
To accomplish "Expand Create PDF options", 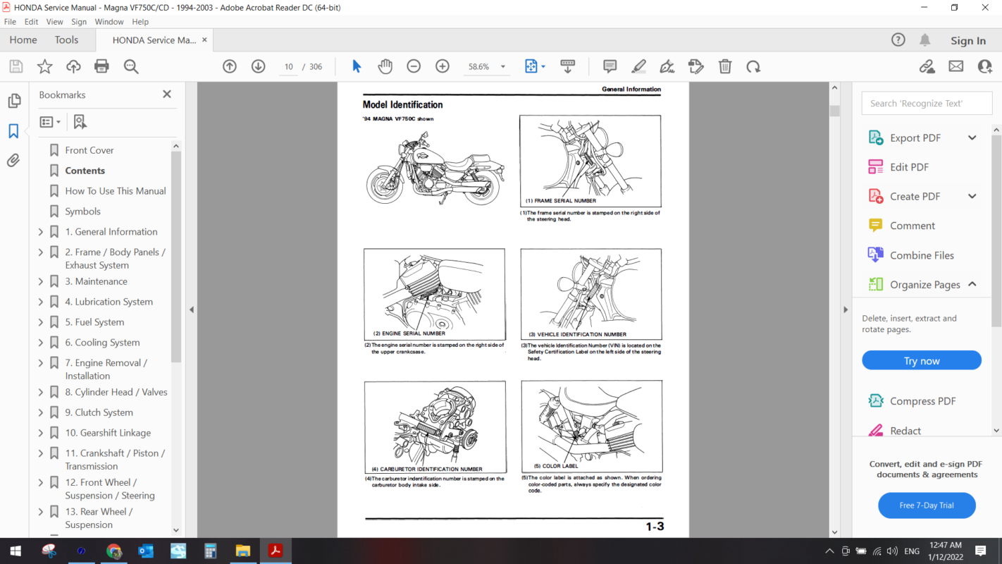I will [972, 196].
